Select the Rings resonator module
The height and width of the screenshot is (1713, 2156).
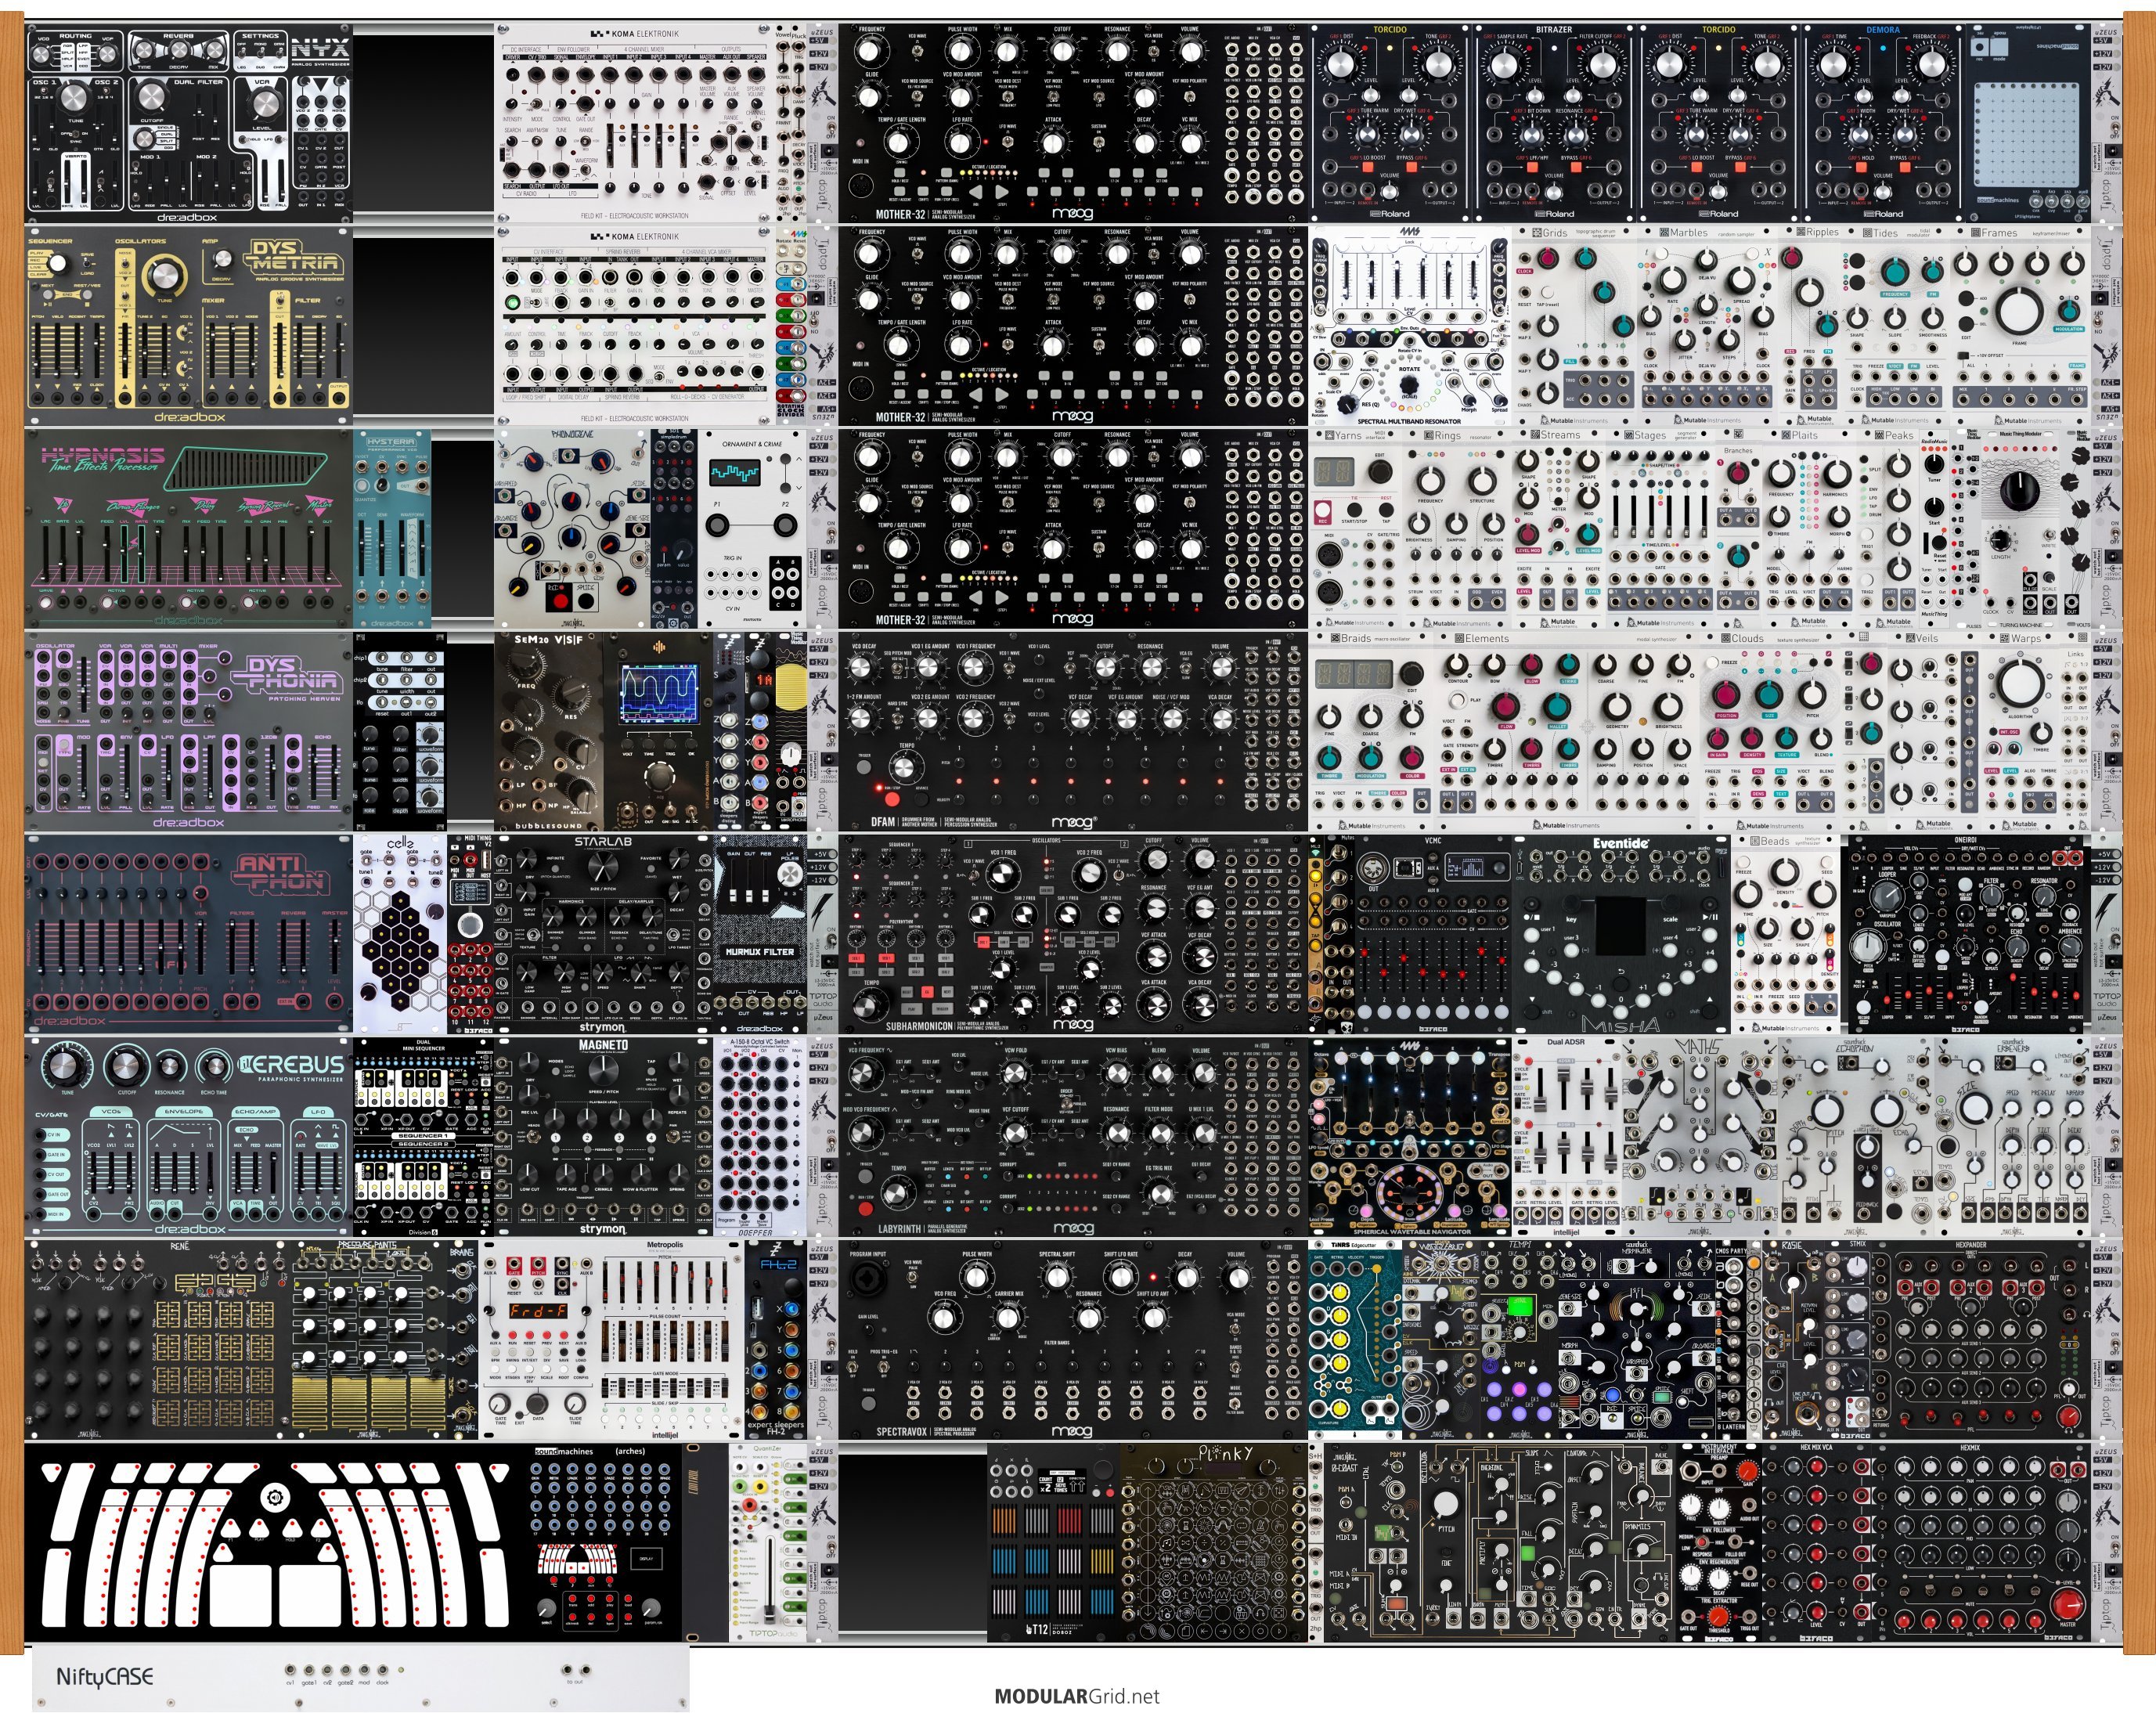pyautogui.click(x=1457, y=529)
